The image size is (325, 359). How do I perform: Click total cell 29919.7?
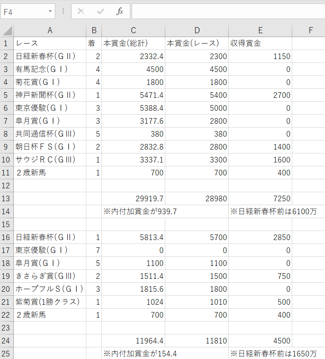[x=133, y=199]
